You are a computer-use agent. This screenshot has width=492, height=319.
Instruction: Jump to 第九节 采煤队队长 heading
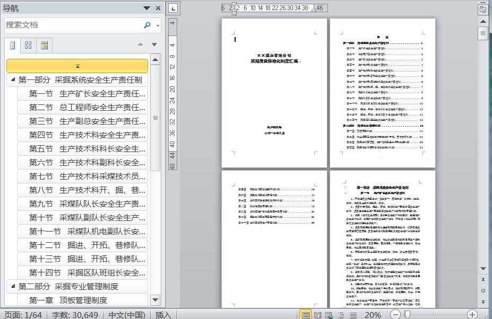coord(87,204)
